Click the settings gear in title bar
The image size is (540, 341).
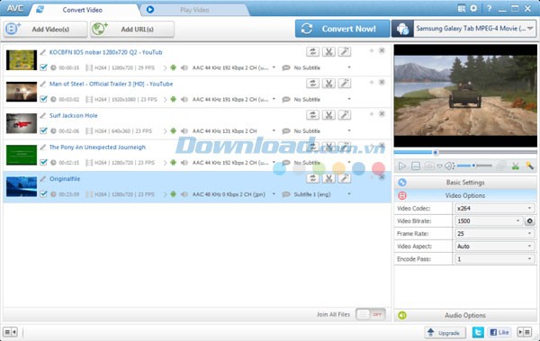click(x=474, y=8)
